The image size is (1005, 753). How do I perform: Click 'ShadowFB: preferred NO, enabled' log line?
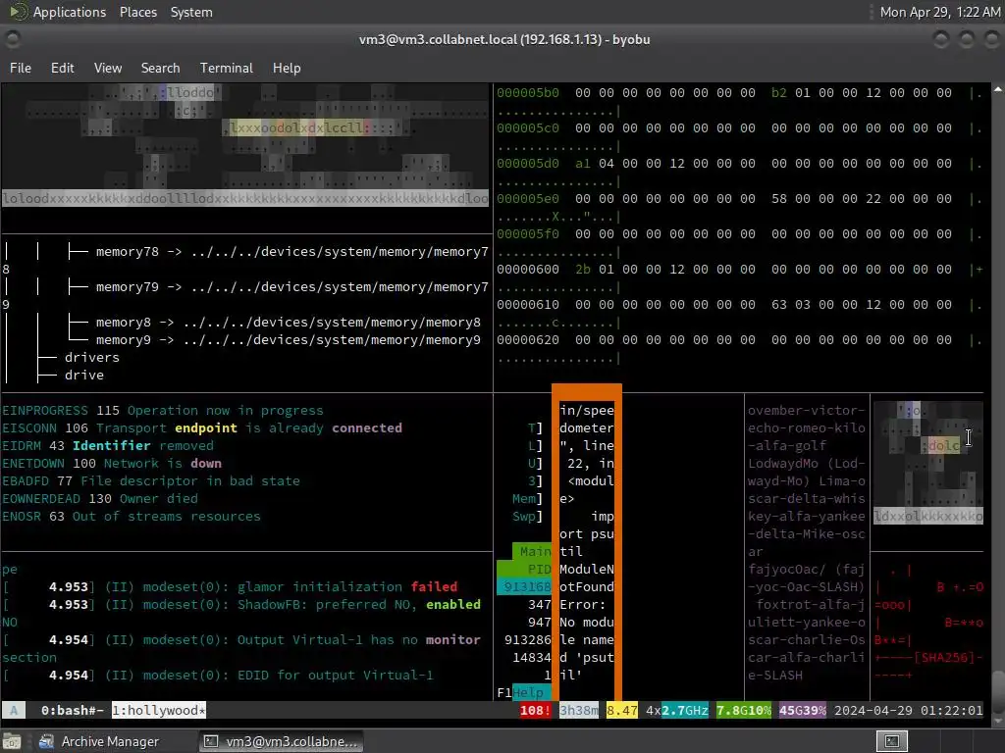tap(241, 604)
